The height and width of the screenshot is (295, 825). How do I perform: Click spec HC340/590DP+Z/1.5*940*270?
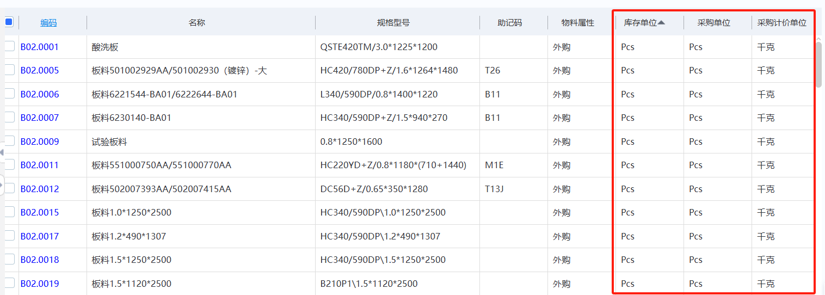pyautogui.click(x=384, y=118)
